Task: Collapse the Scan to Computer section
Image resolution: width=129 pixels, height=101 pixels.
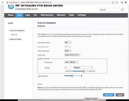Action: tap(16, 31)
